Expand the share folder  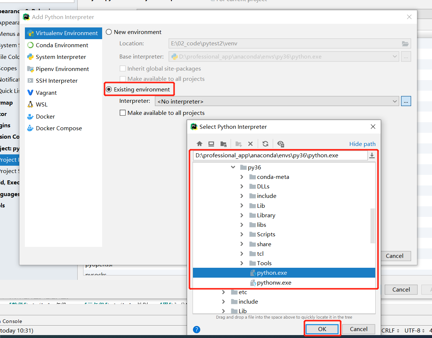(242, 244)
